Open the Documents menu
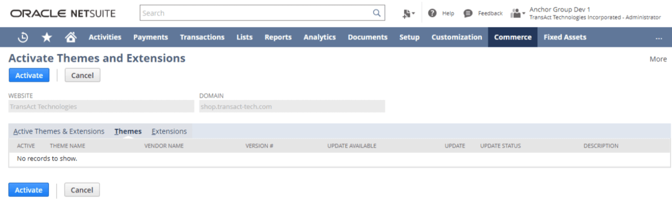The image size is (672, 200). tap(368, 37)
